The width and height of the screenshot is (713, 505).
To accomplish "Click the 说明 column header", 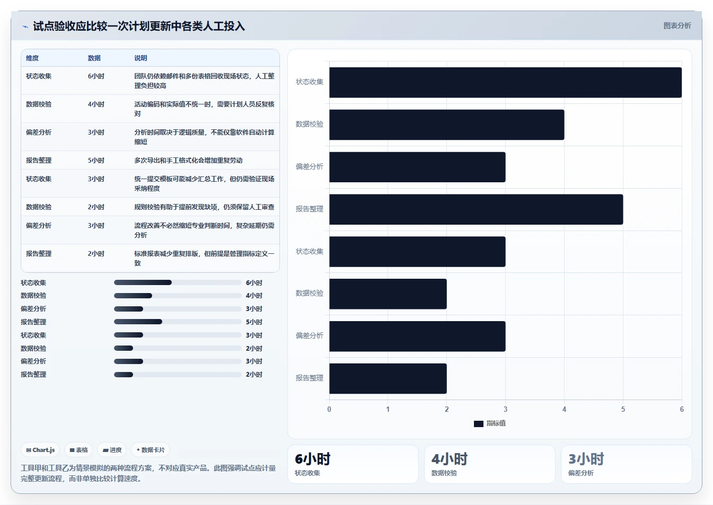I will [140, 58].
